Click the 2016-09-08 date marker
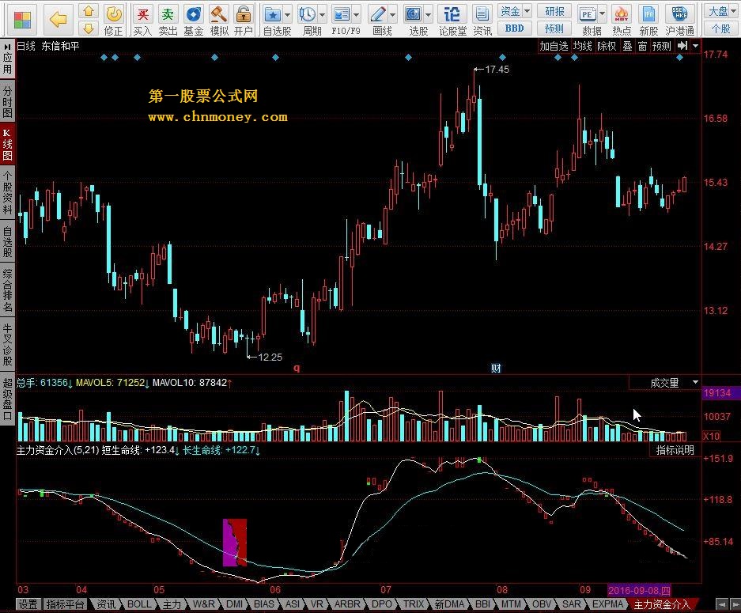Image resolution: width=741 pixels, height=613 pixels. [639, 590]
